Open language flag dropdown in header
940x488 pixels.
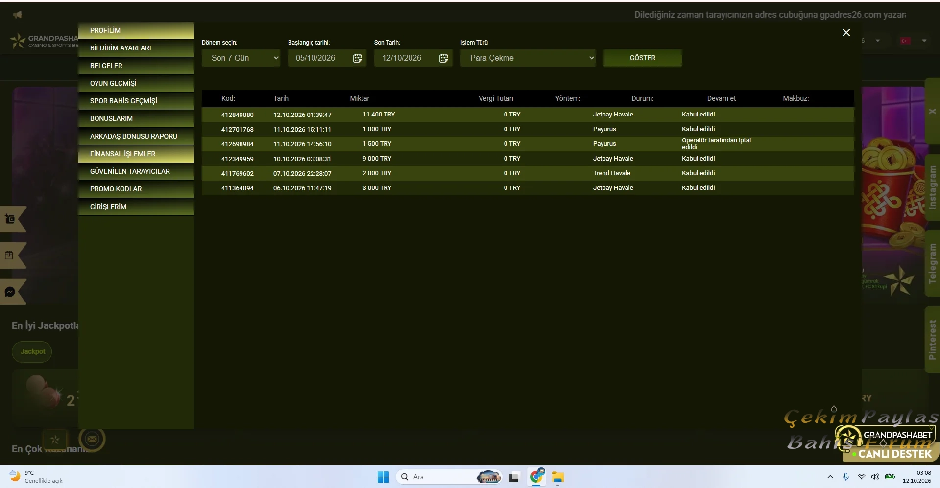(914, 41)
